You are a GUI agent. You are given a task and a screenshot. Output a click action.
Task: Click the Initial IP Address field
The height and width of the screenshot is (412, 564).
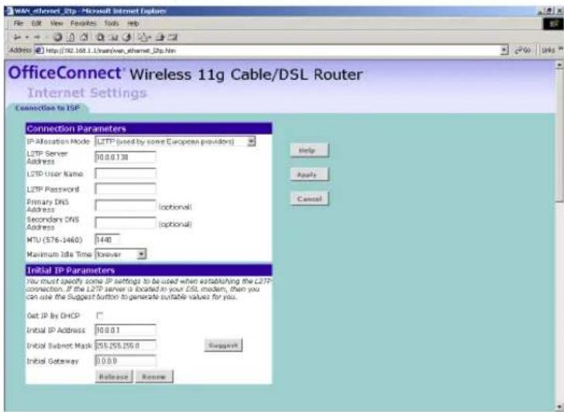(126, 330)
